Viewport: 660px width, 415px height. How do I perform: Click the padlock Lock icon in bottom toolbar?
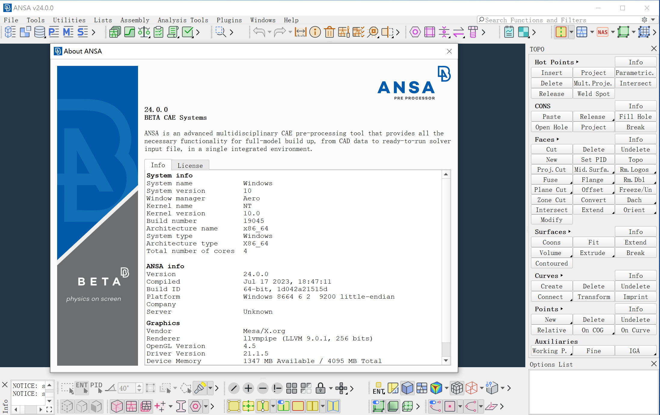[321, 388]
